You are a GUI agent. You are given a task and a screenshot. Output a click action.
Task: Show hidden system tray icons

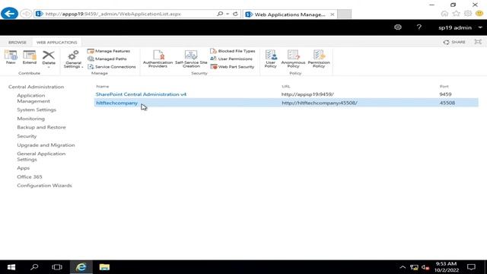coord(403,267)
